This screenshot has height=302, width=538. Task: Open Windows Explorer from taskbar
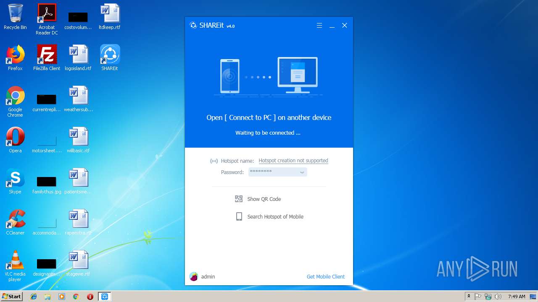click(47, 297)
